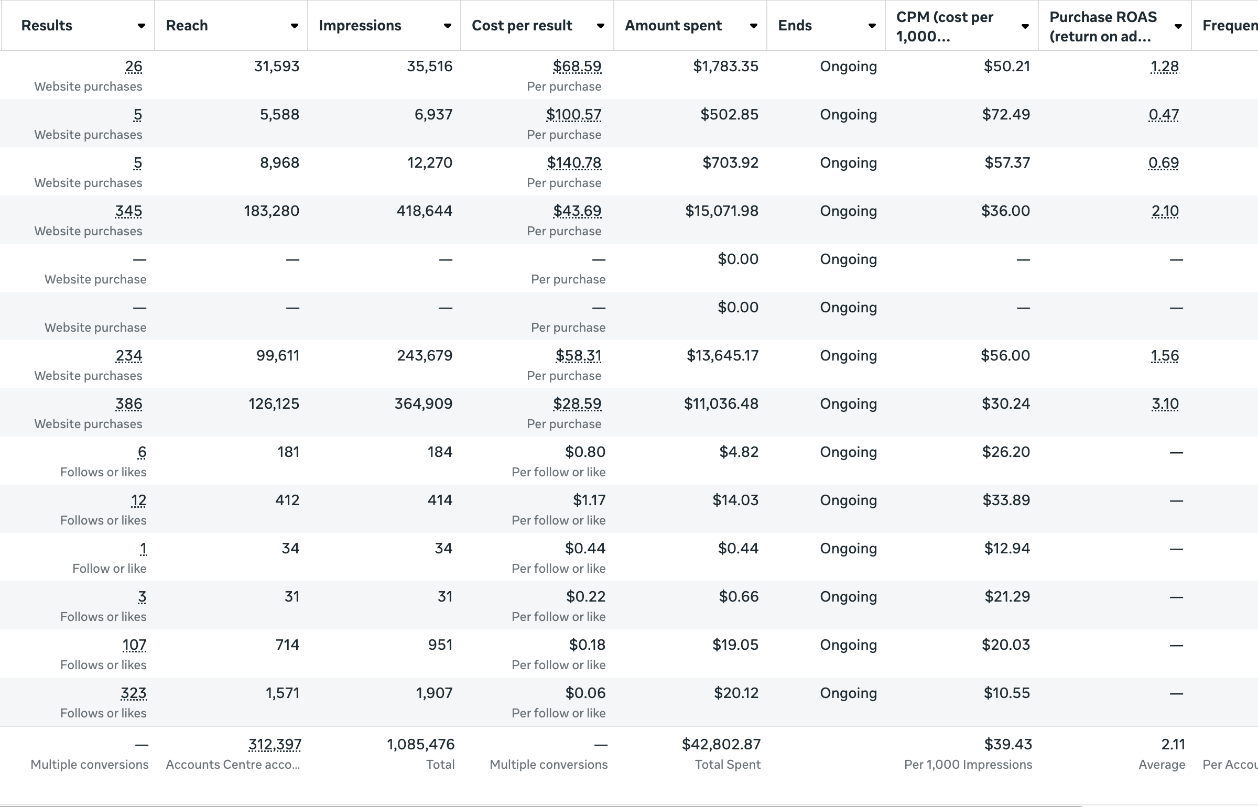Screen dimensions: 1258x807
Task: Open the 323 follows or likes result
Action: 133,693
